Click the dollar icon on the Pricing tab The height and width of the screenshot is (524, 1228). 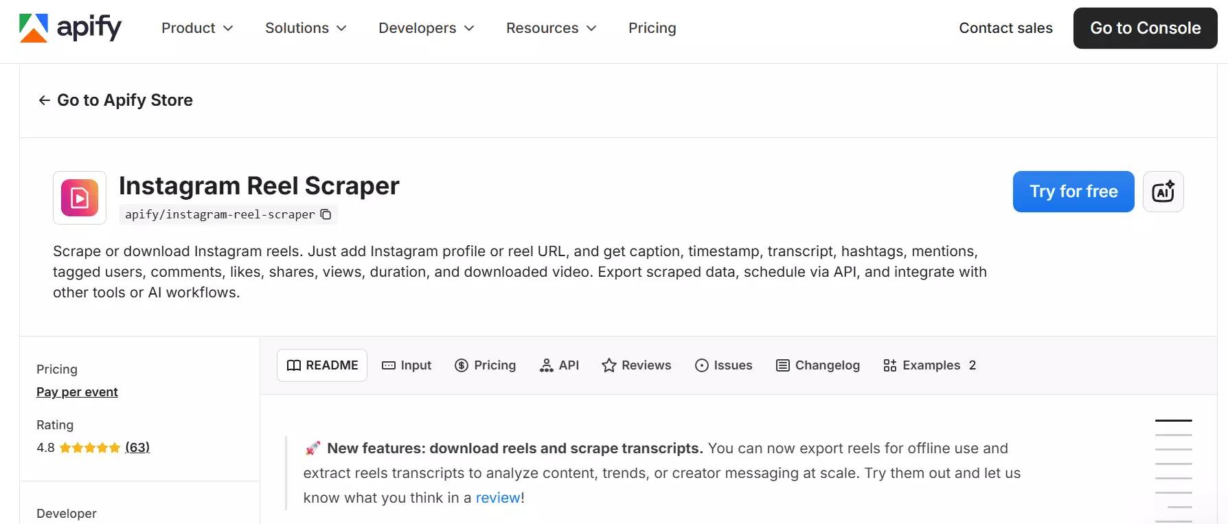point(461,365)
